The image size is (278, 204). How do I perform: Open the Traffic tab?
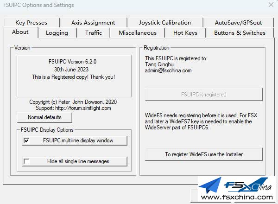click(x=94, y=33)
